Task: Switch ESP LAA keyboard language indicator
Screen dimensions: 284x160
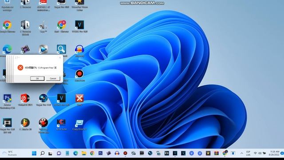Action: click(x=248, y=153)
